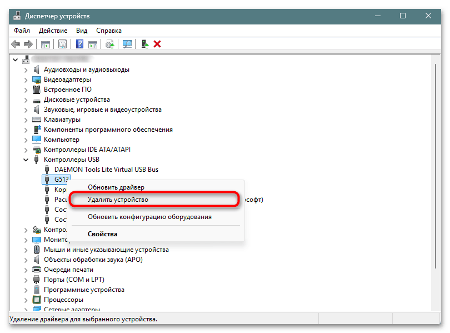This screenshot has width=450, height=333.
Task: Click the Мыши mouse device icon
Action: 37,250
